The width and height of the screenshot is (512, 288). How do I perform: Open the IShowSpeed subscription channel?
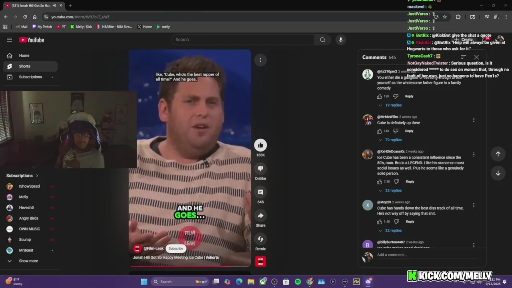click(x=30, y=186)
